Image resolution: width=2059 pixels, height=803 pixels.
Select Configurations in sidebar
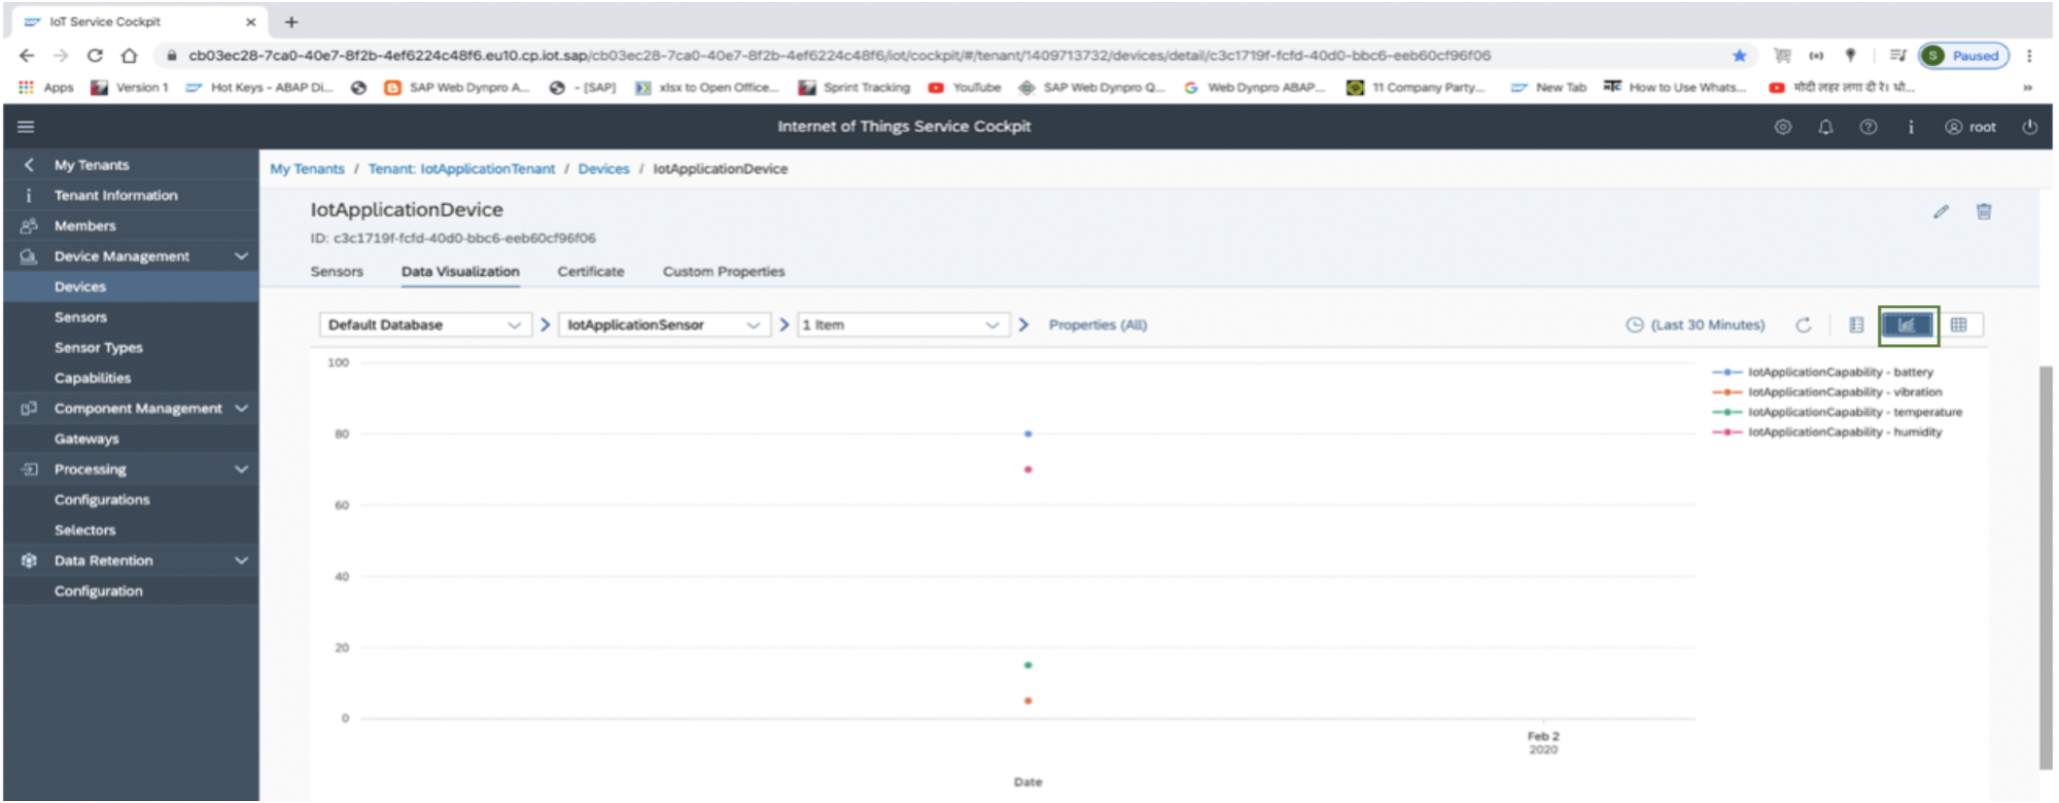(131, 500)
